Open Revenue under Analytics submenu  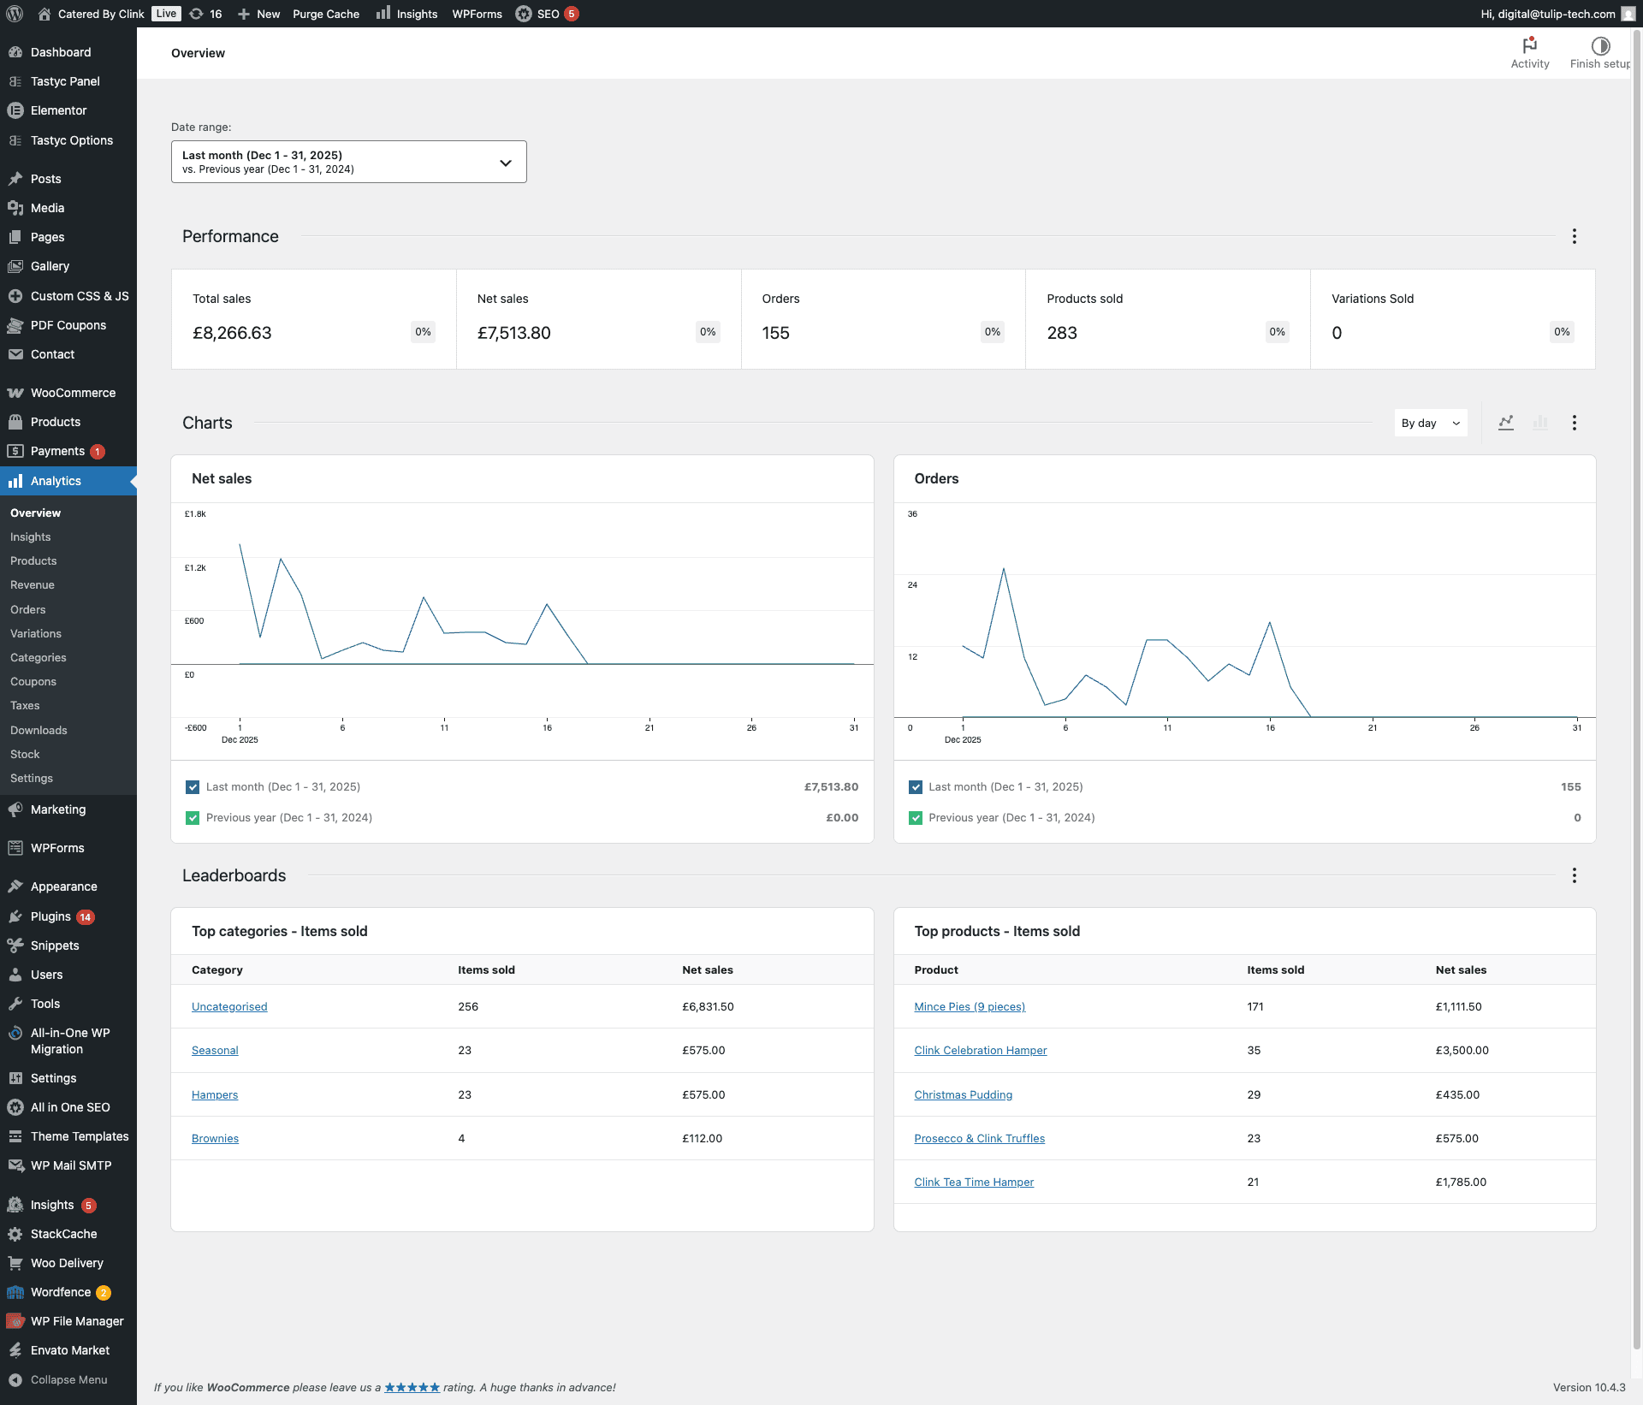pos(33,585)
